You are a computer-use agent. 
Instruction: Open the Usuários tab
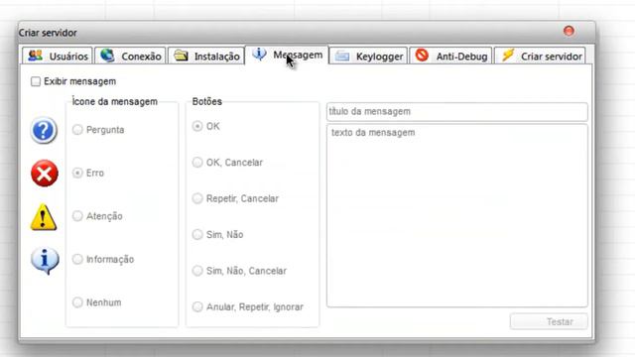pos(58,56)
